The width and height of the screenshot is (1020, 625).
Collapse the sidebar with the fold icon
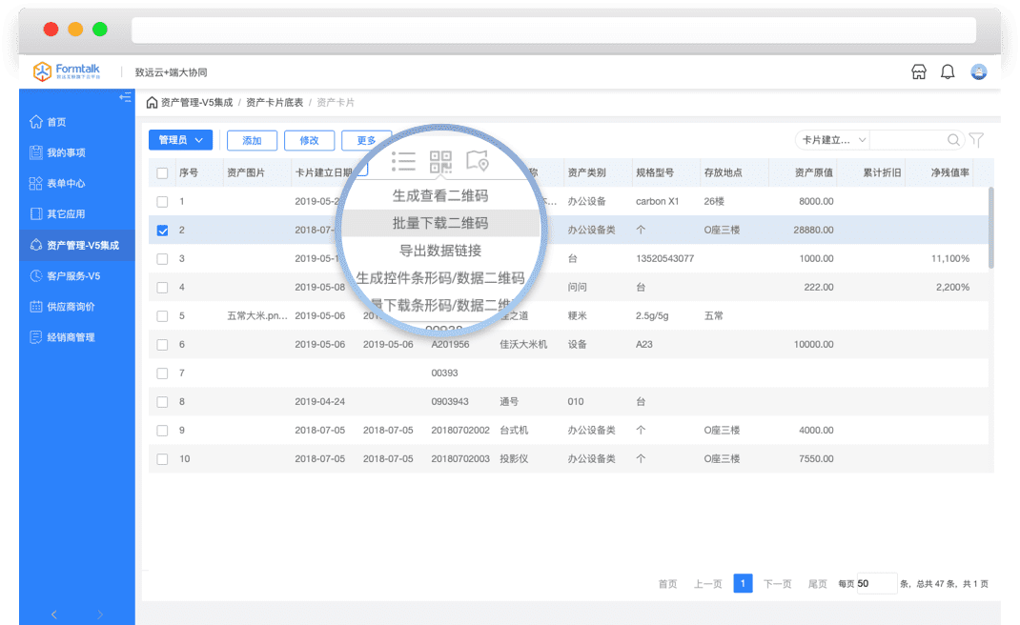[125, 97]
